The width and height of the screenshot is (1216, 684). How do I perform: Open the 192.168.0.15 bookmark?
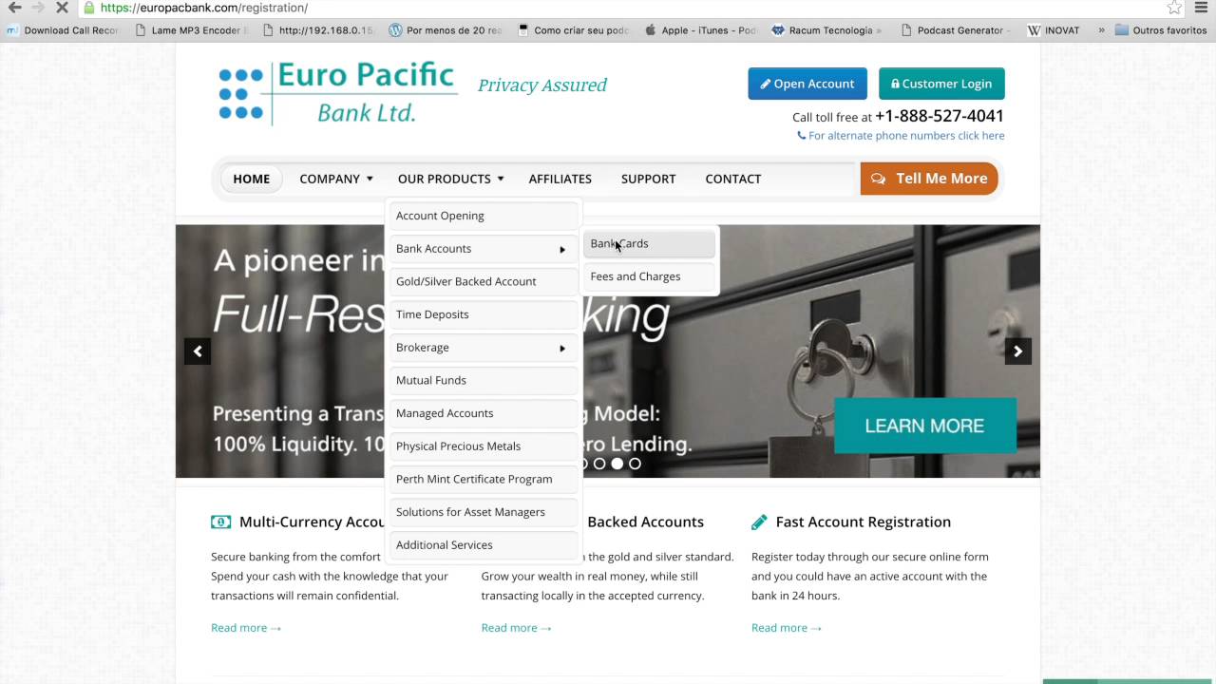point(318,30)
